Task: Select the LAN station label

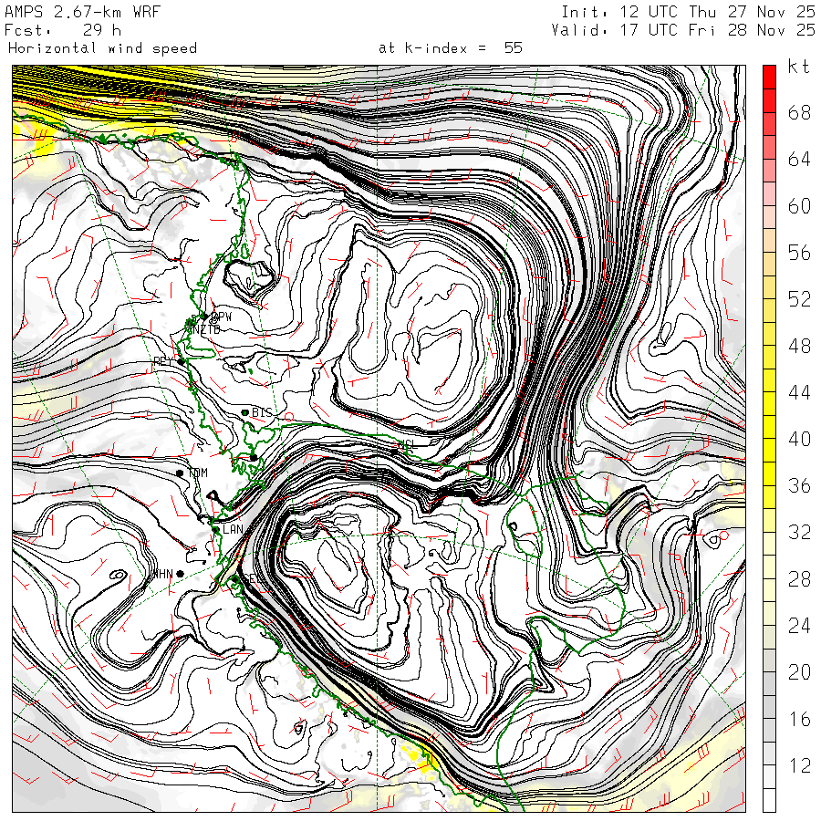Action: (x=233, y=529)
